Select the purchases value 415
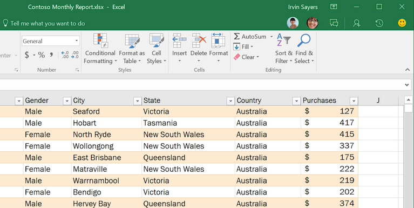 [329, 135]
